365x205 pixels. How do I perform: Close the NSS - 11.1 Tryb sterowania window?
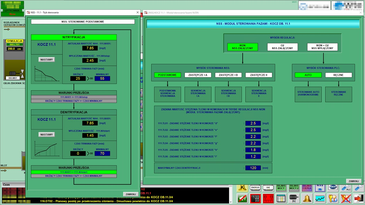pos(138,12)
